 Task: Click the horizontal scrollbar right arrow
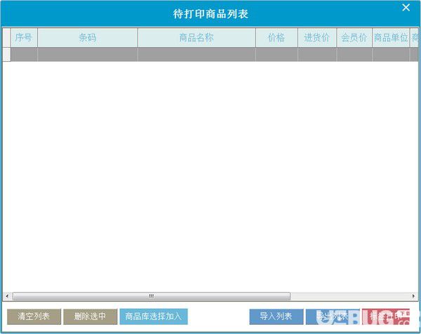tap(413, 296)
